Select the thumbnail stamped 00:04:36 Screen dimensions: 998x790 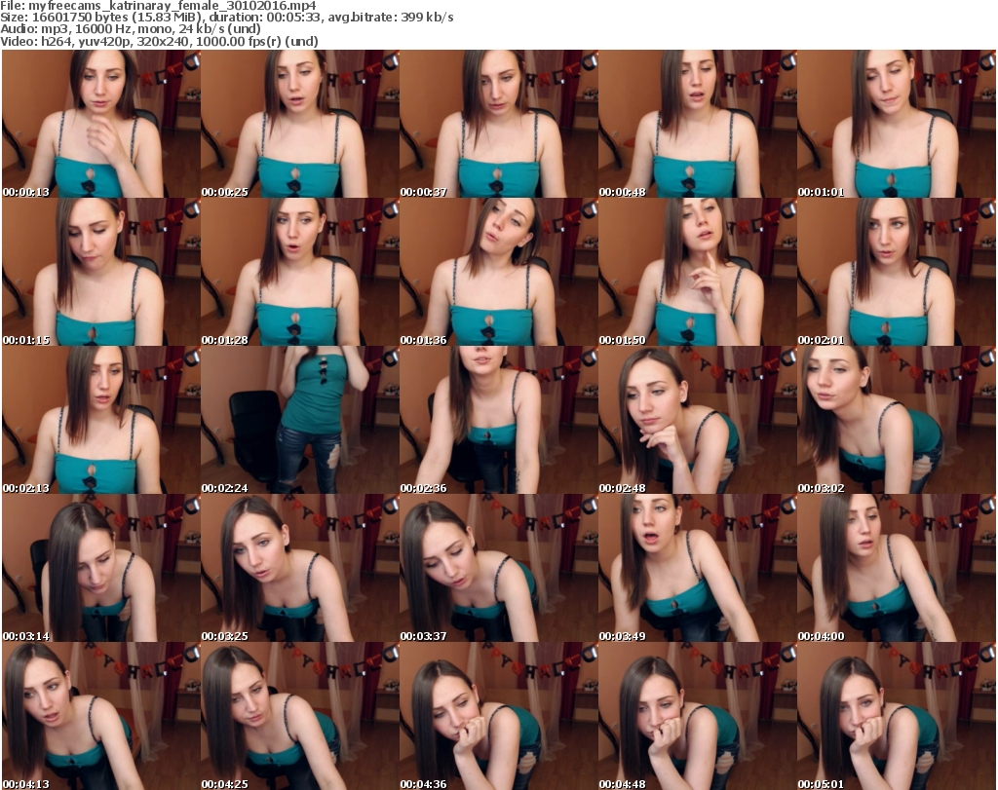pos(498,716)
